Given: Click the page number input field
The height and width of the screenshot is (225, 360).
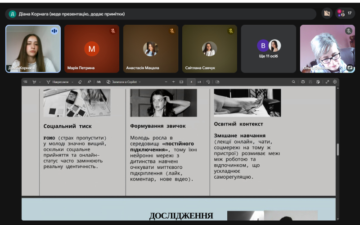Looking at the screenshot, I should pyautogui.click(x=192, y=82).
